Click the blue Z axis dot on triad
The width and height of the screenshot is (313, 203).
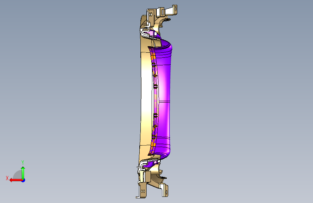click(23, 180)
